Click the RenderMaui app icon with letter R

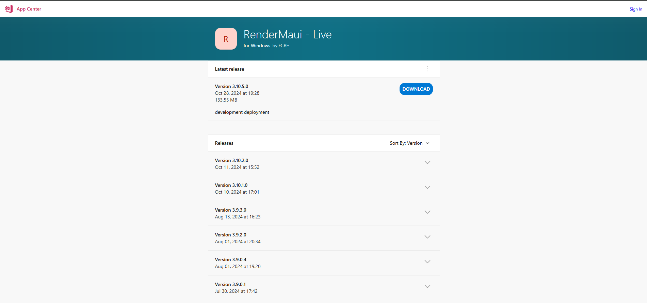point(226,39)
